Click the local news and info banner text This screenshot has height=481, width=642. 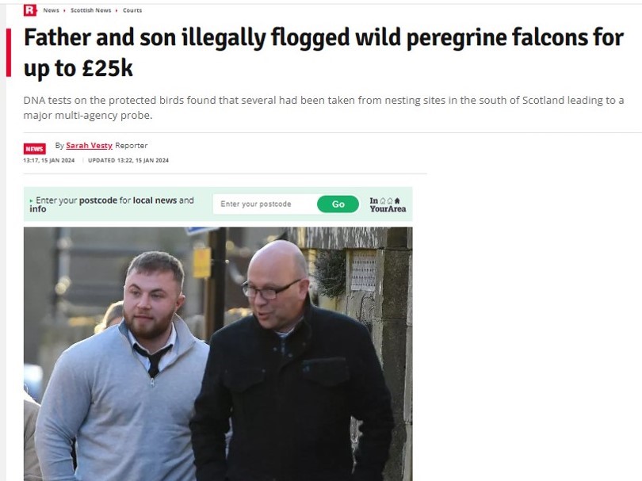112,204
